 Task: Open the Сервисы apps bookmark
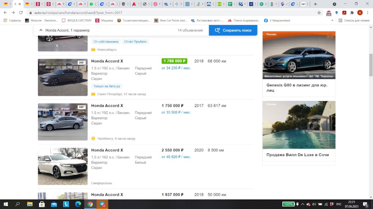tap(12, 21)
